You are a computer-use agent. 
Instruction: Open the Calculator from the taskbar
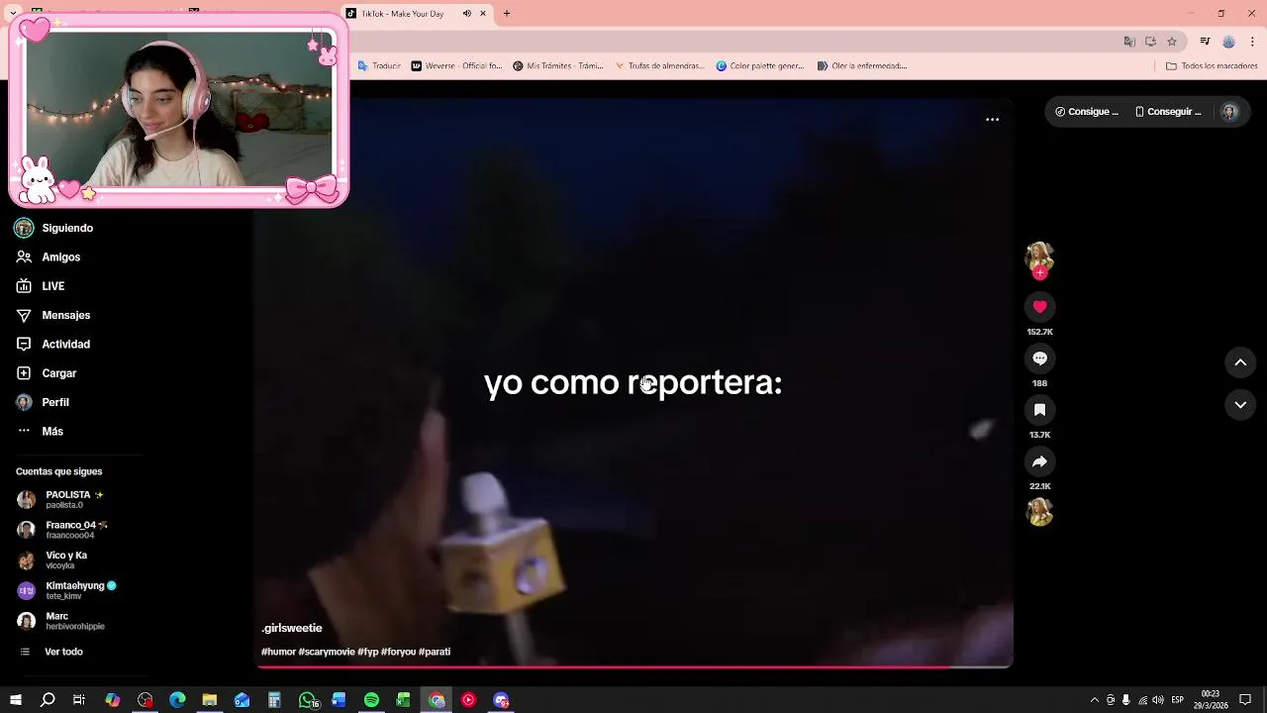point(274,700)
